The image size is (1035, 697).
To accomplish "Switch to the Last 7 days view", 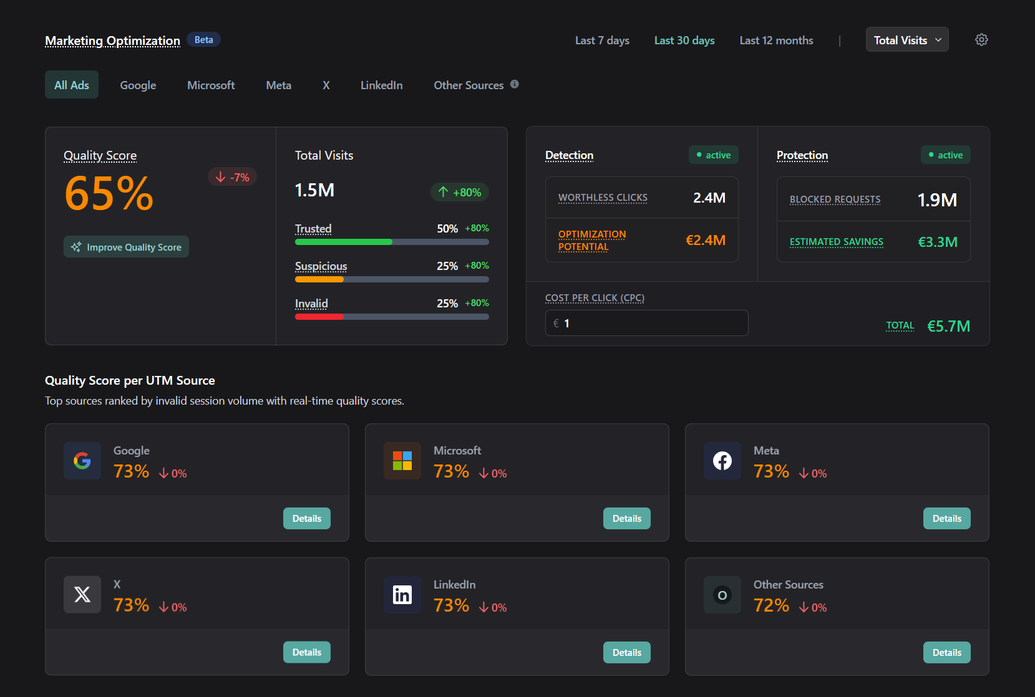I will pyautogui.click(x=601, y=40).
